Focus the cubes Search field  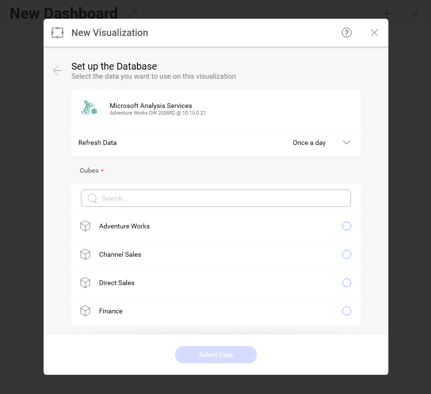216,198
